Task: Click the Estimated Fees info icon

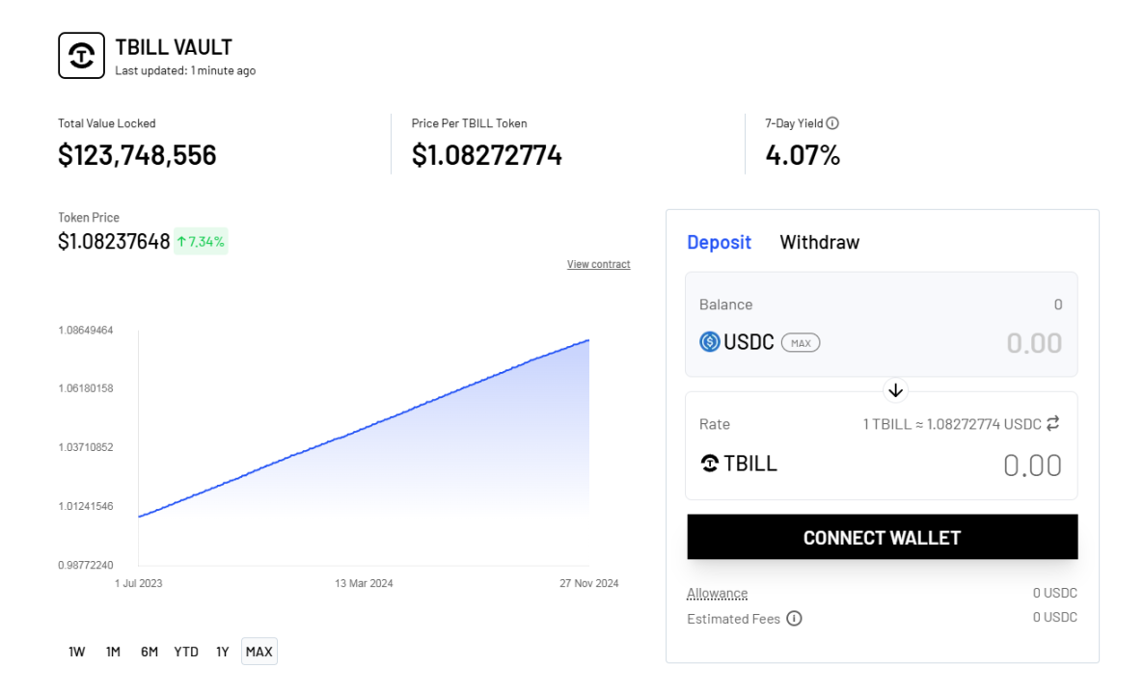Action: coord(794,619)
